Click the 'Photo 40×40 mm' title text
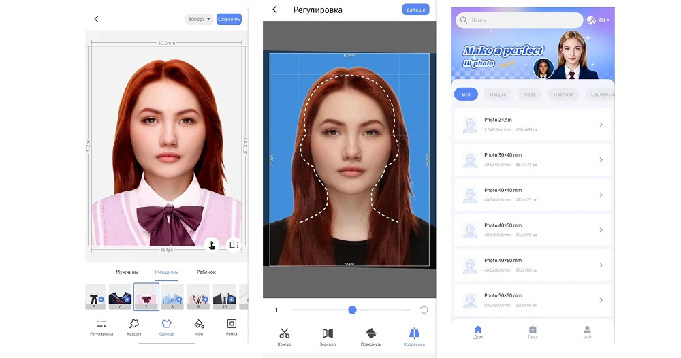The width and height of the screenshot is (681, 358). click(x=503, y=190)
